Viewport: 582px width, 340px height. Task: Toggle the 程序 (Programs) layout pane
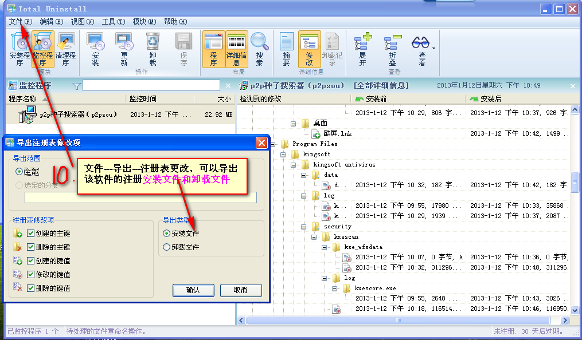tap(213, 49)
